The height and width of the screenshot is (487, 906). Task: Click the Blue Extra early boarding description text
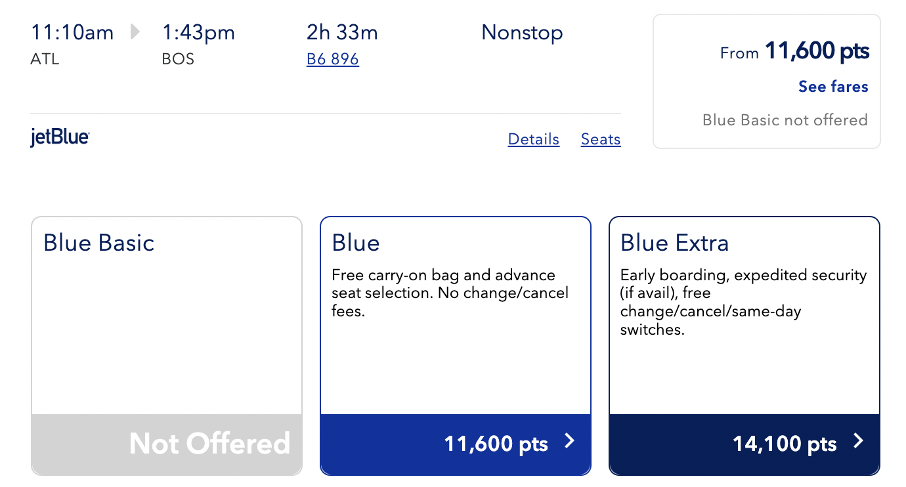[744, 302]
